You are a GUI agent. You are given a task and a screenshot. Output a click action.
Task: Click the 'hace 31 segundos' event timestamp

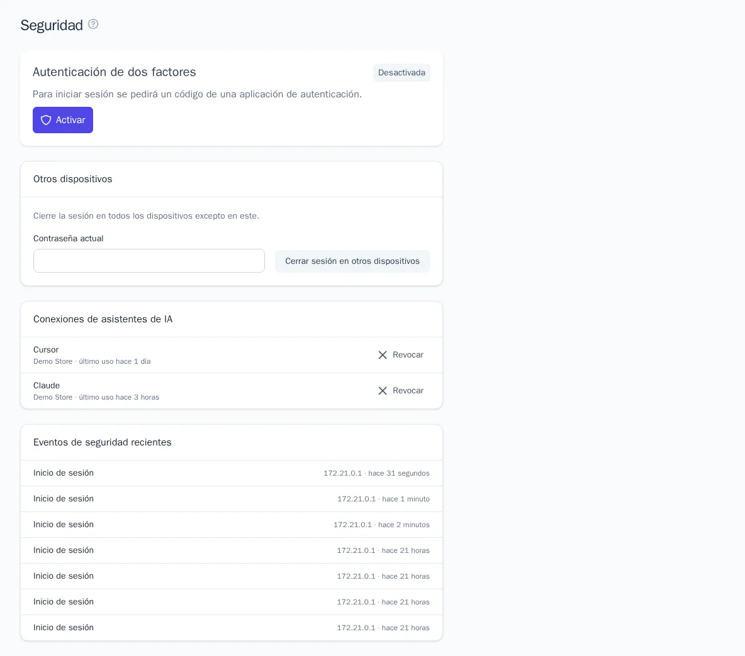(x=399, y=473)
